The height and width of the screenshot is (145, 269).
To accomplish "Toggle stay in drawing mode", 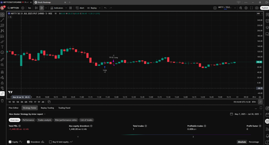I will coord(2,78).
